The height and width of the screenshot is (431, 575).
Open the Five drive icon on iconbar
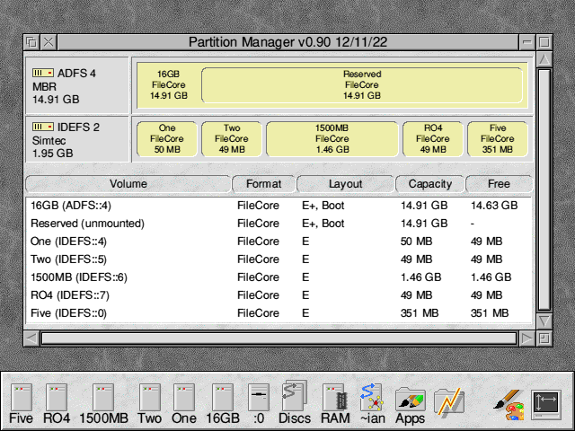(22, 403)
